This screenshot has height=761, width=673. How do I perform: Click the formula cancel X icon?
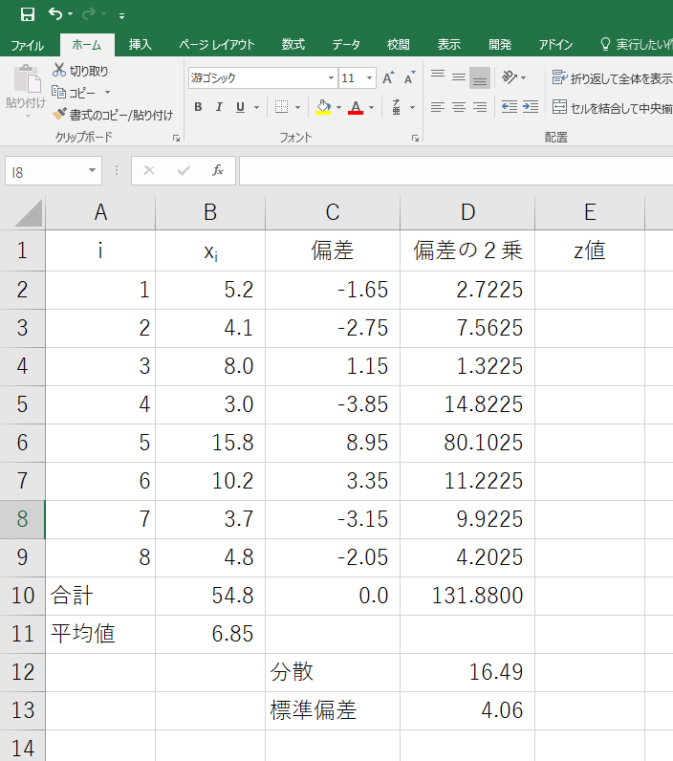[x=149, y=170]
